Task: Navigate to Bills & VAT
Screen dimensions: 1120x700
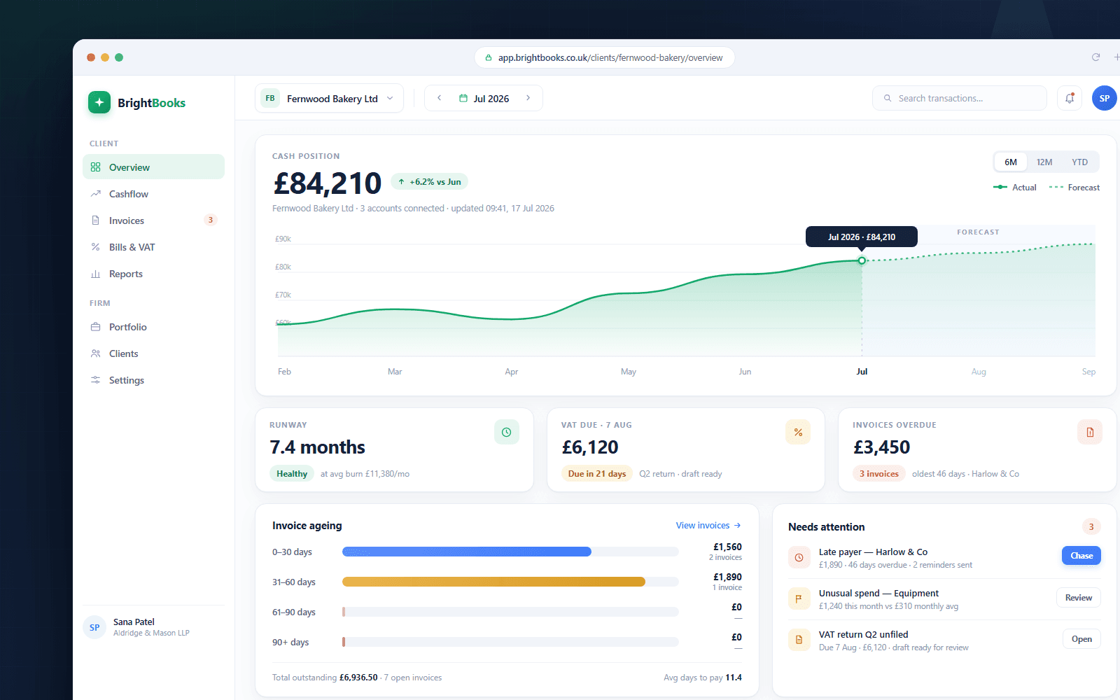Action: click(x=153, y=247)
